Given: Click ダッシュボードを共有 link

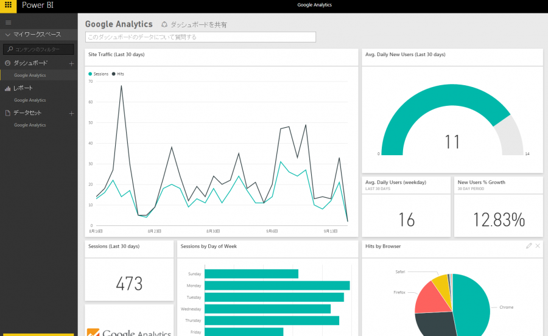Looking at the screenshot, I should pyautogui.click(x=198, y=24).
